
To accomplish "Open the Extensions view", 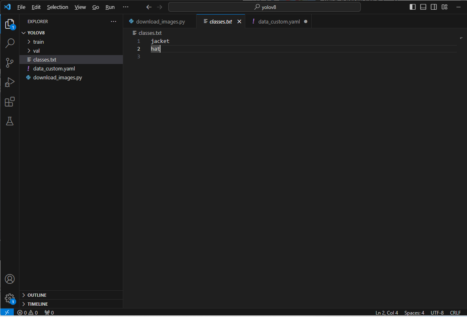I will (x=10, y=102).
